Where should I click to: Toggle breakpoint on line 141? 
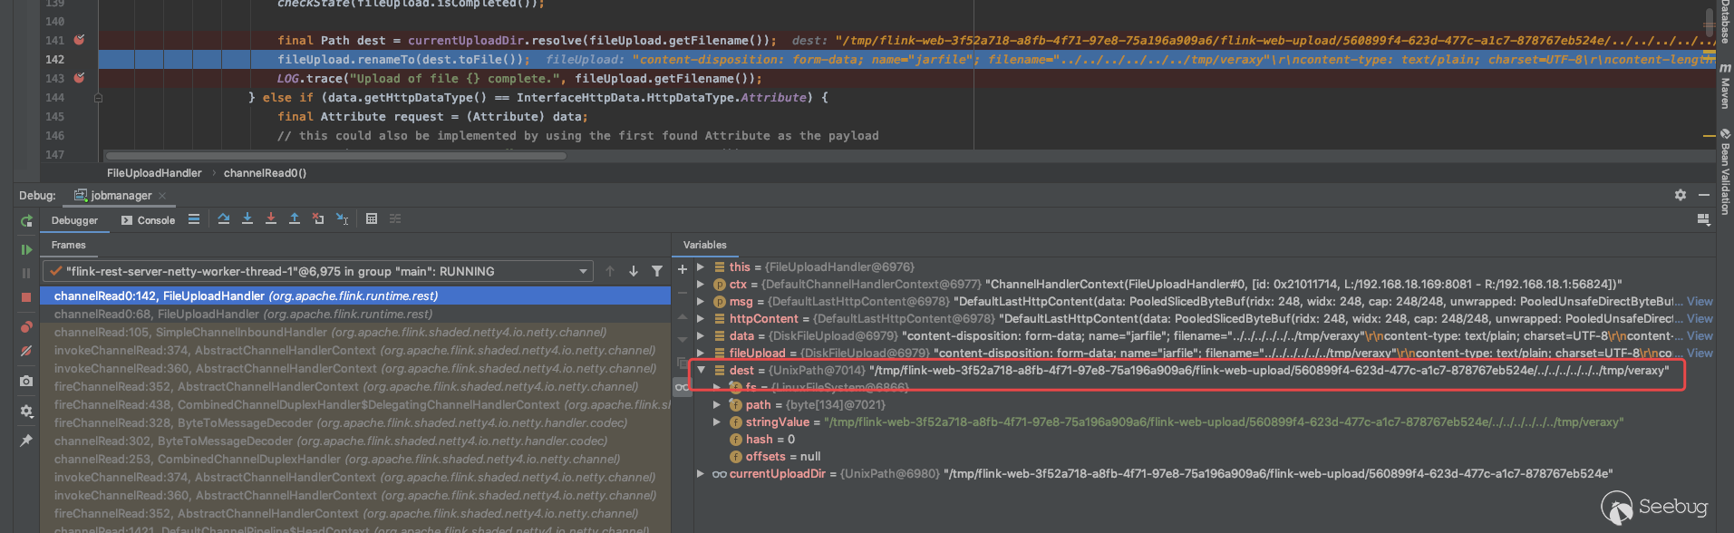[x=79, y=40]
